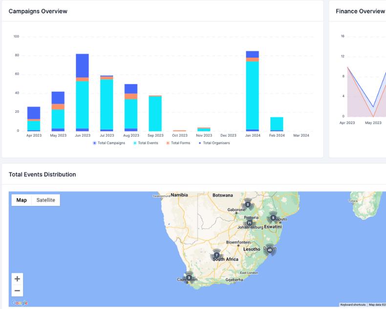Open the cluster marker labeled 5 near Maputo
Screen dimensions: 386x309
[273, 218]
